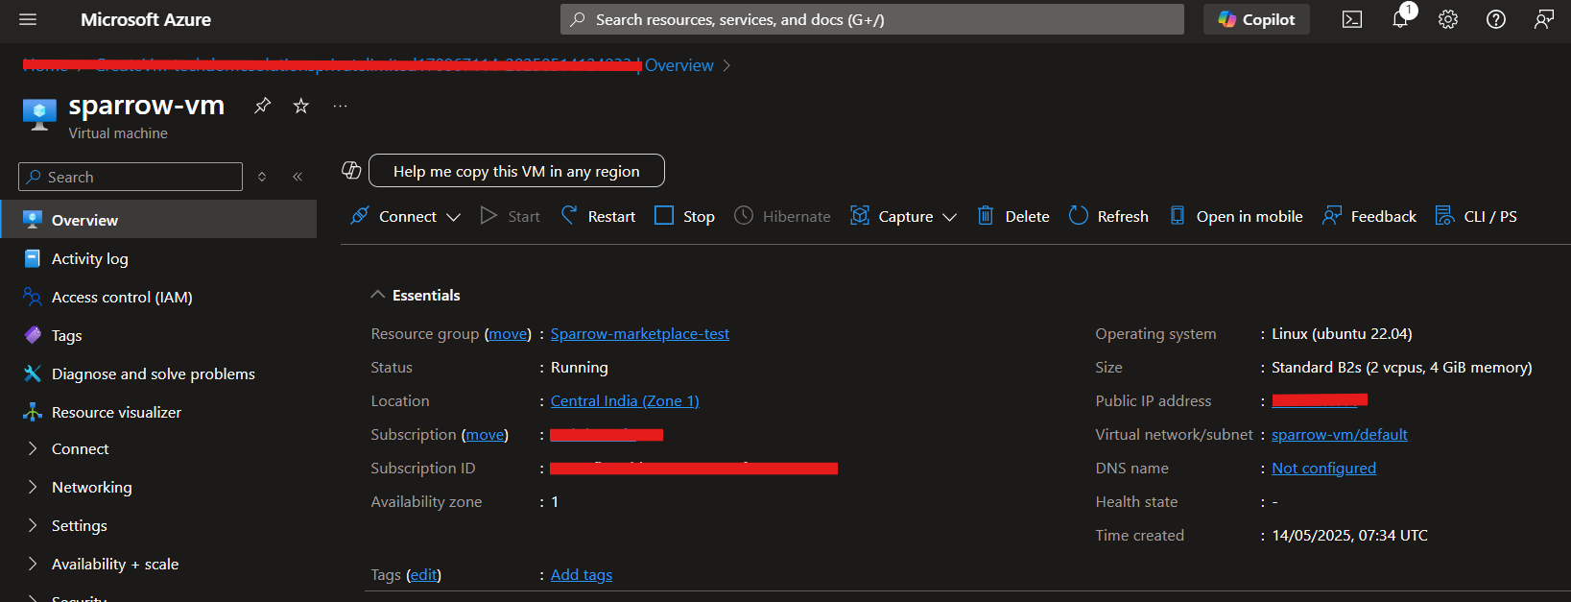Viewport: 1571px width, 602px height.
Task: Click the Start toolbar button
Action: click(511, 216)
